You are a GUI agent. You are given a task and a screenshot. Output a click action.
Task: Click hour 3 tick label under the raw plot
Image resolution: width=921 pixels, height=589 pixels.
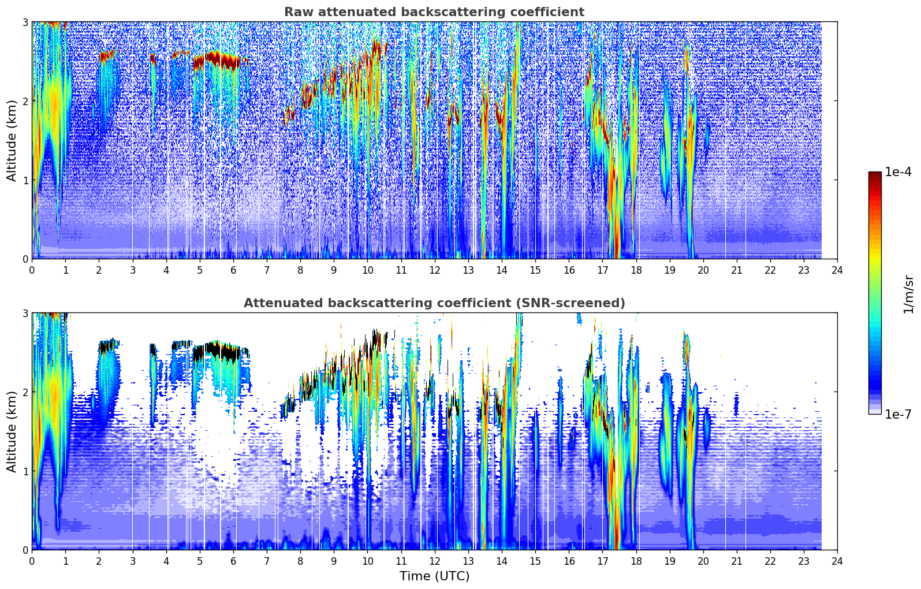(132, 270)
